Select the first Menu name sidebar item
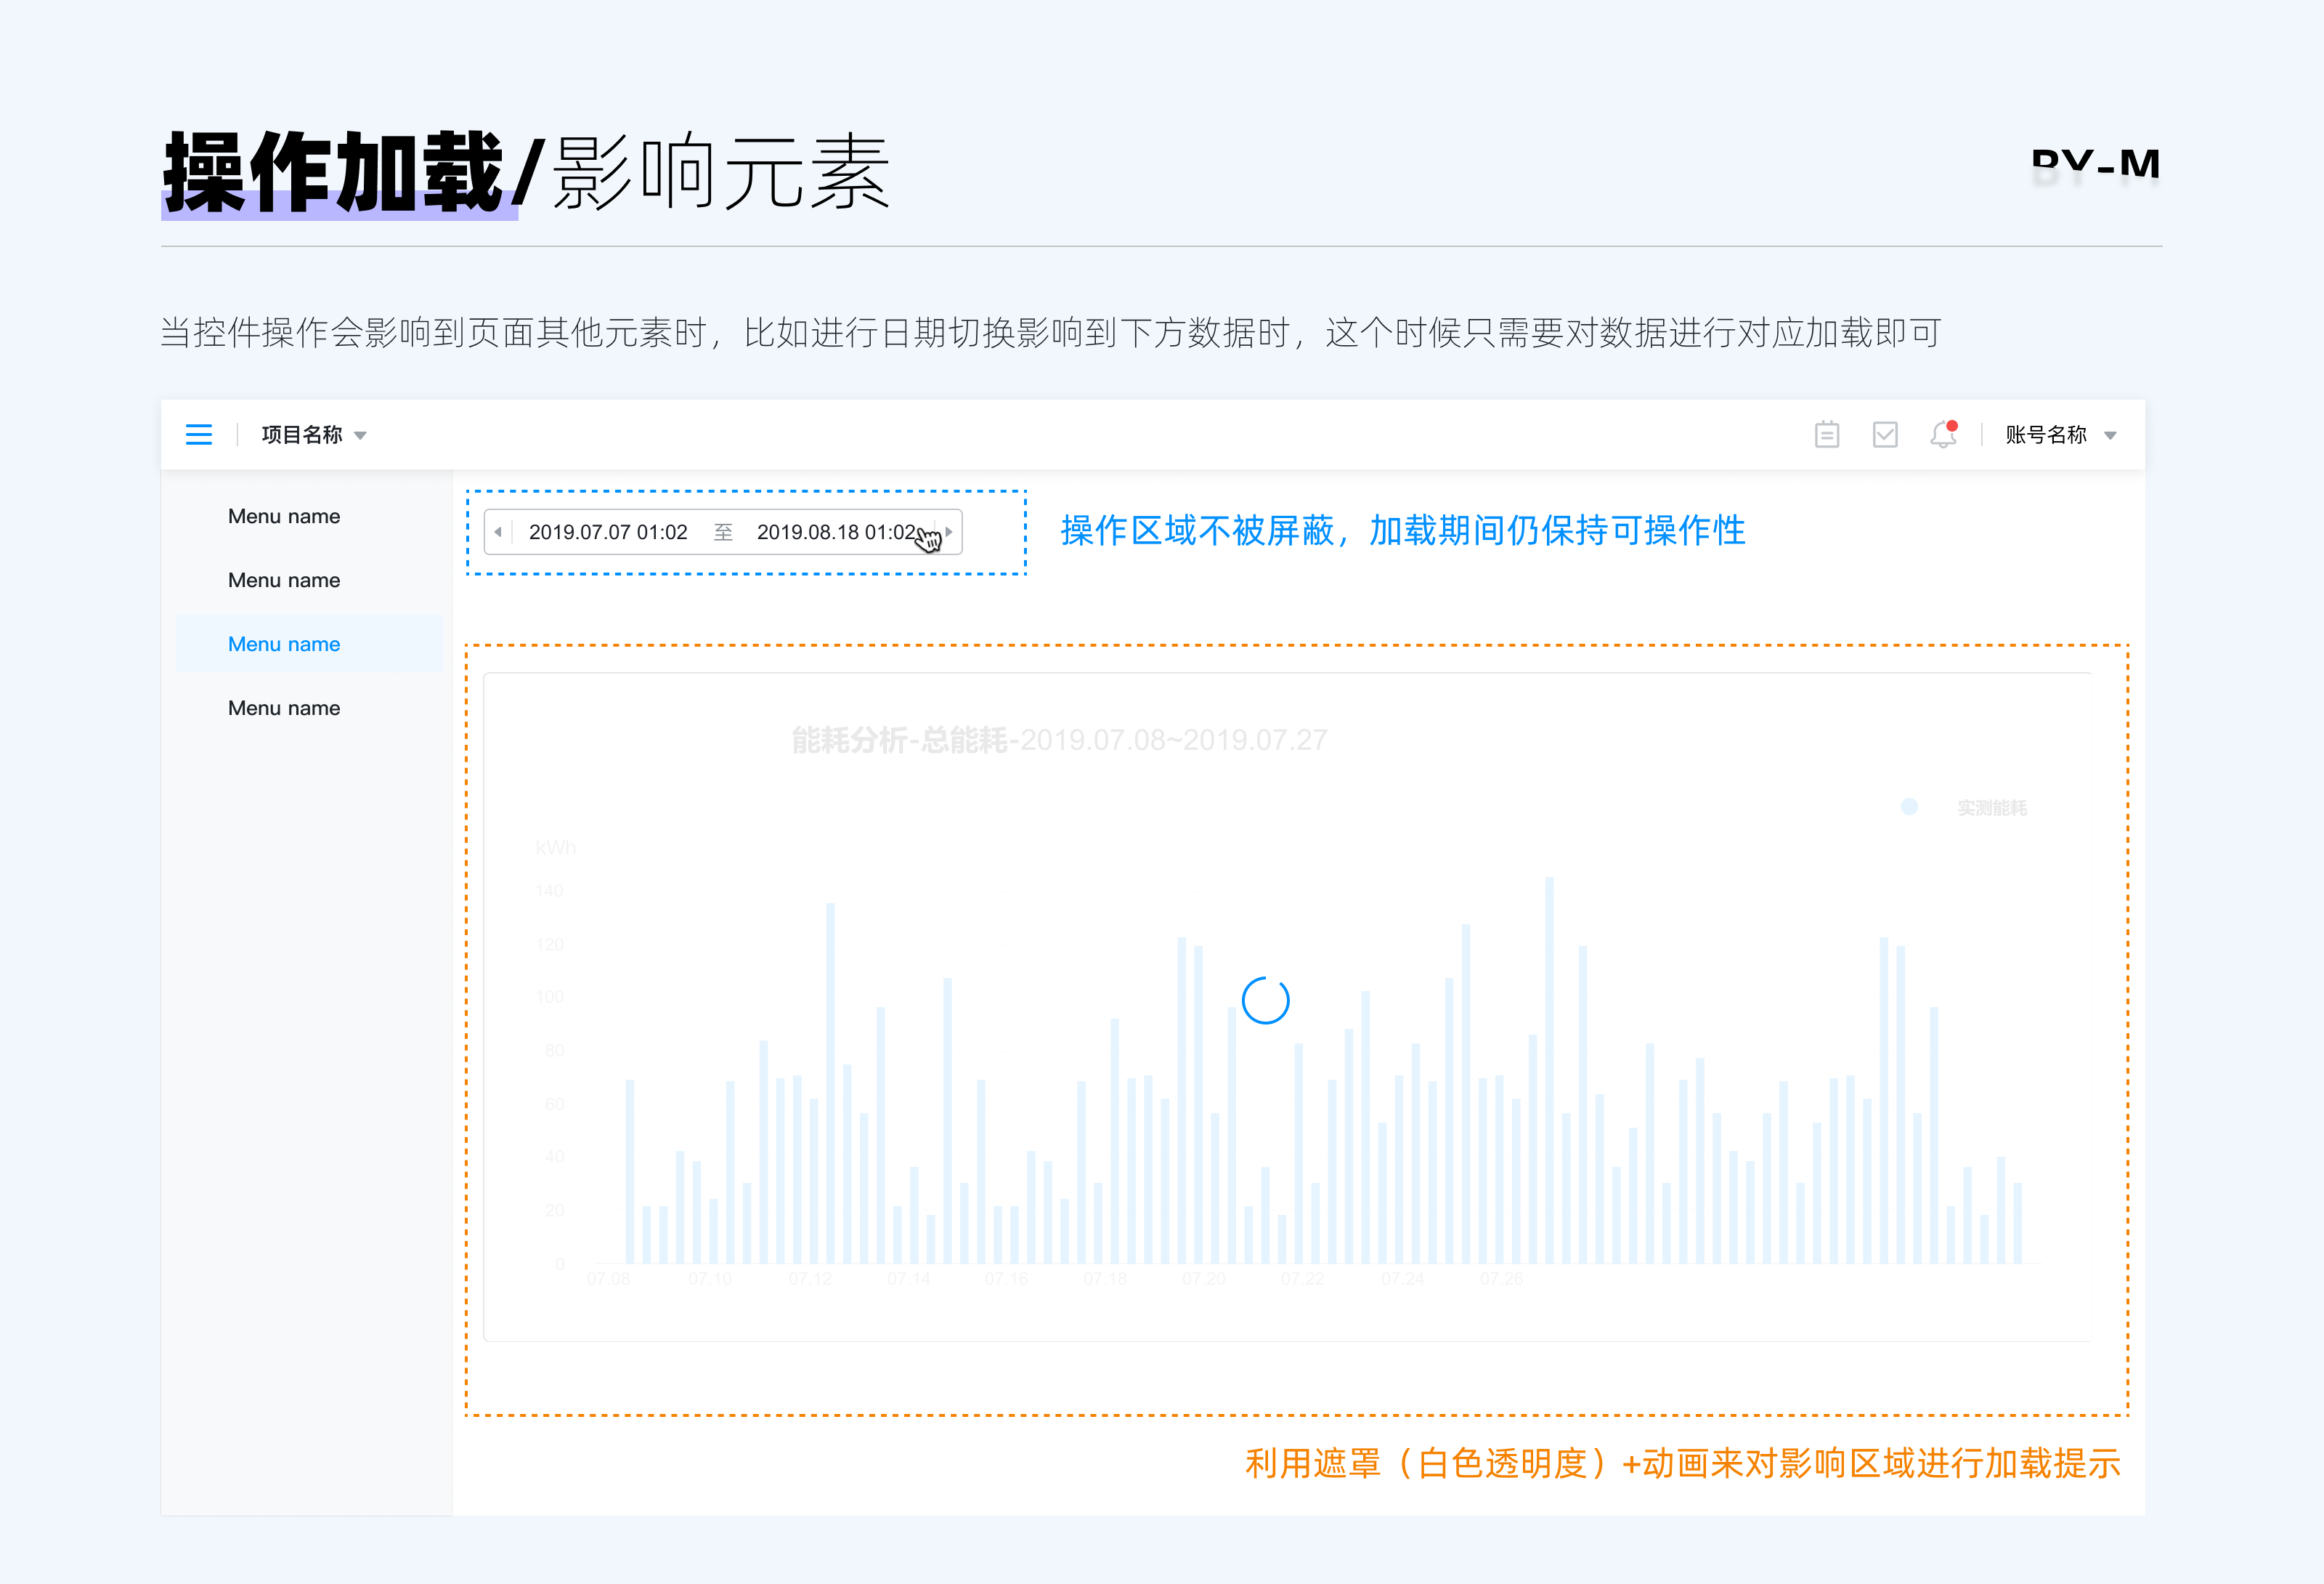2324x1584 pixels. coord(284,517)
